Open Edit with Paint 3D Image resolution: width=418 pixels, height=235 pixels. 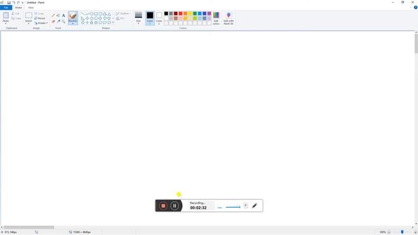229,18
